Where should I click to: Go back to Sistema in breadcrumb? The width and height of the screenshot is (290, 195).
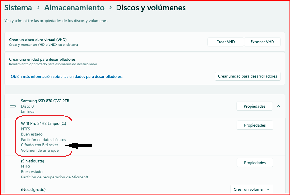pos(18,8)
